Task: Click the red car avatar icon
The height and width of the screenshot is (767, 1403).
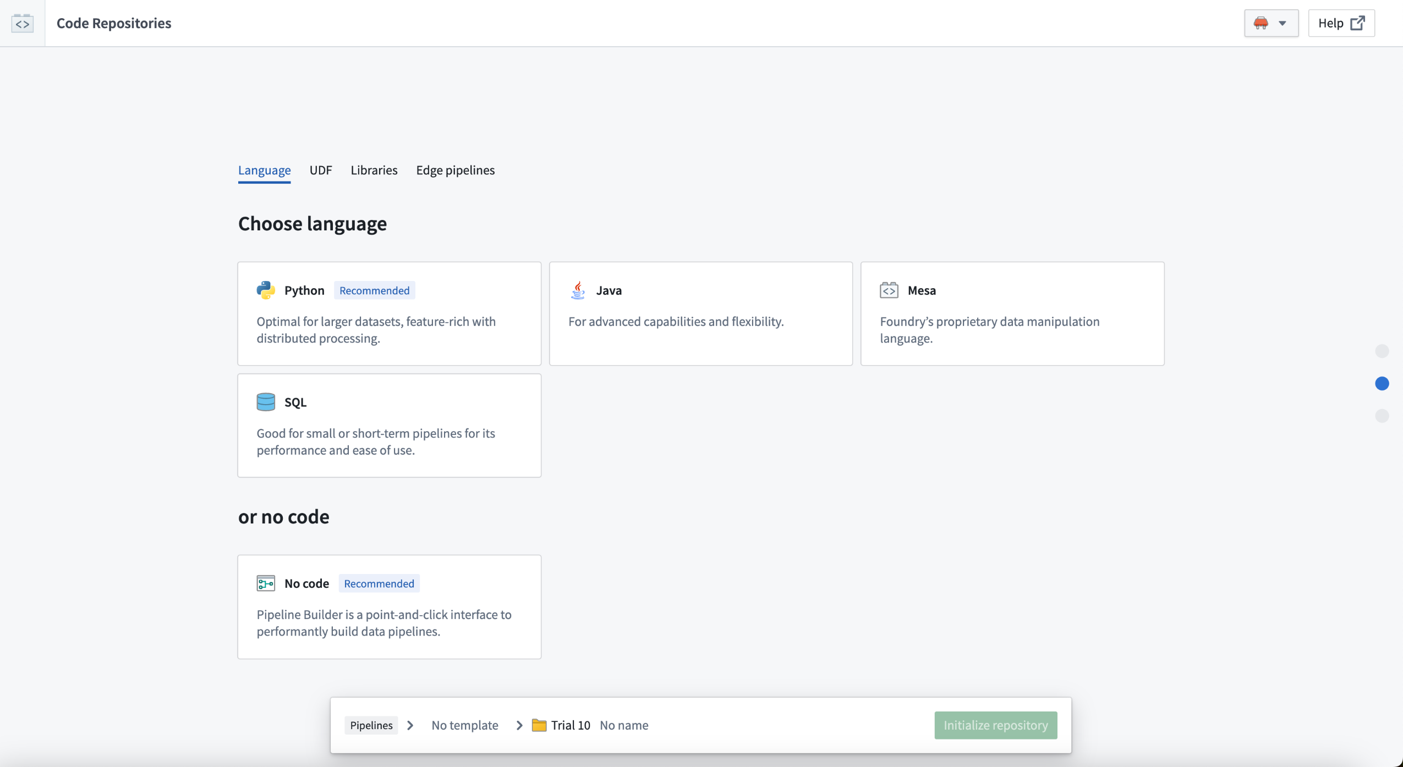Action: pyautogui.click(x=1260, y=23)
